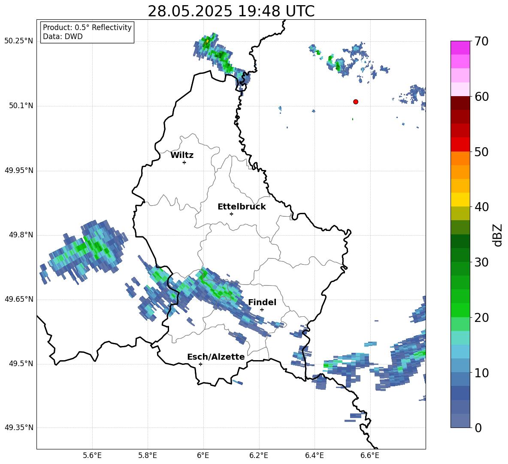Click the '5.8°E' longitude tick label
Image resolution: width=508 pixels, height=464 pixels.
(x=148, y=455)
